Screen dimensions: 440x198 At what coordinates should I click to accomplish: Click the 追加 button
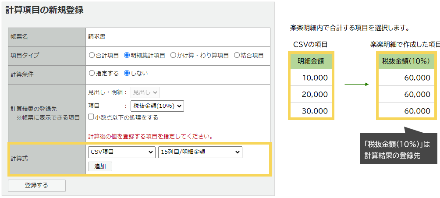(100, 166)
